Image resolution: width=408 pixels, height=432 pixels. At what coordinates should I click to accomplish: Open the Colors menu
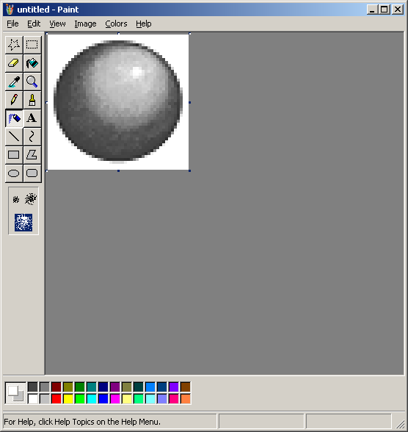(x=116, y=24)
